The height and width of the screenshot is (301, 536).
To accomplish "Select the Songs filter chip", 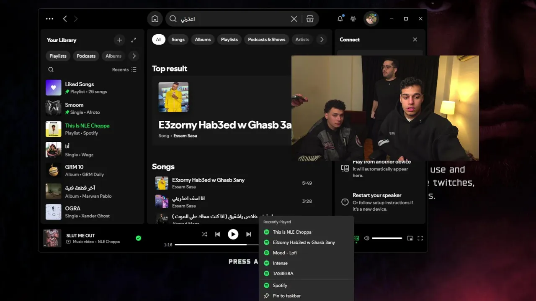I will (x=178, y=40).
